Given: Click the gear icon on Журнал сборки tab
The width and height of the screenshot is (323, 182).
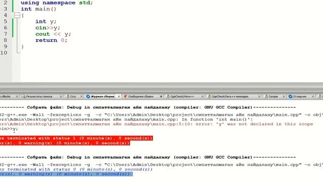Looking at the screenshot, I should (88, 97).
